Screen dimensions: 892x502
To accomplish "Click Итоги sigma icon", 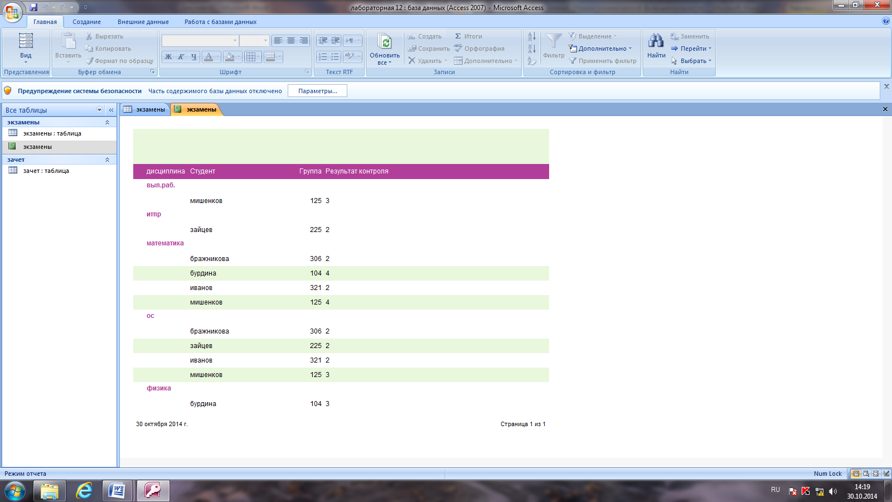I will pyautogui.click(x=458, y=36).
